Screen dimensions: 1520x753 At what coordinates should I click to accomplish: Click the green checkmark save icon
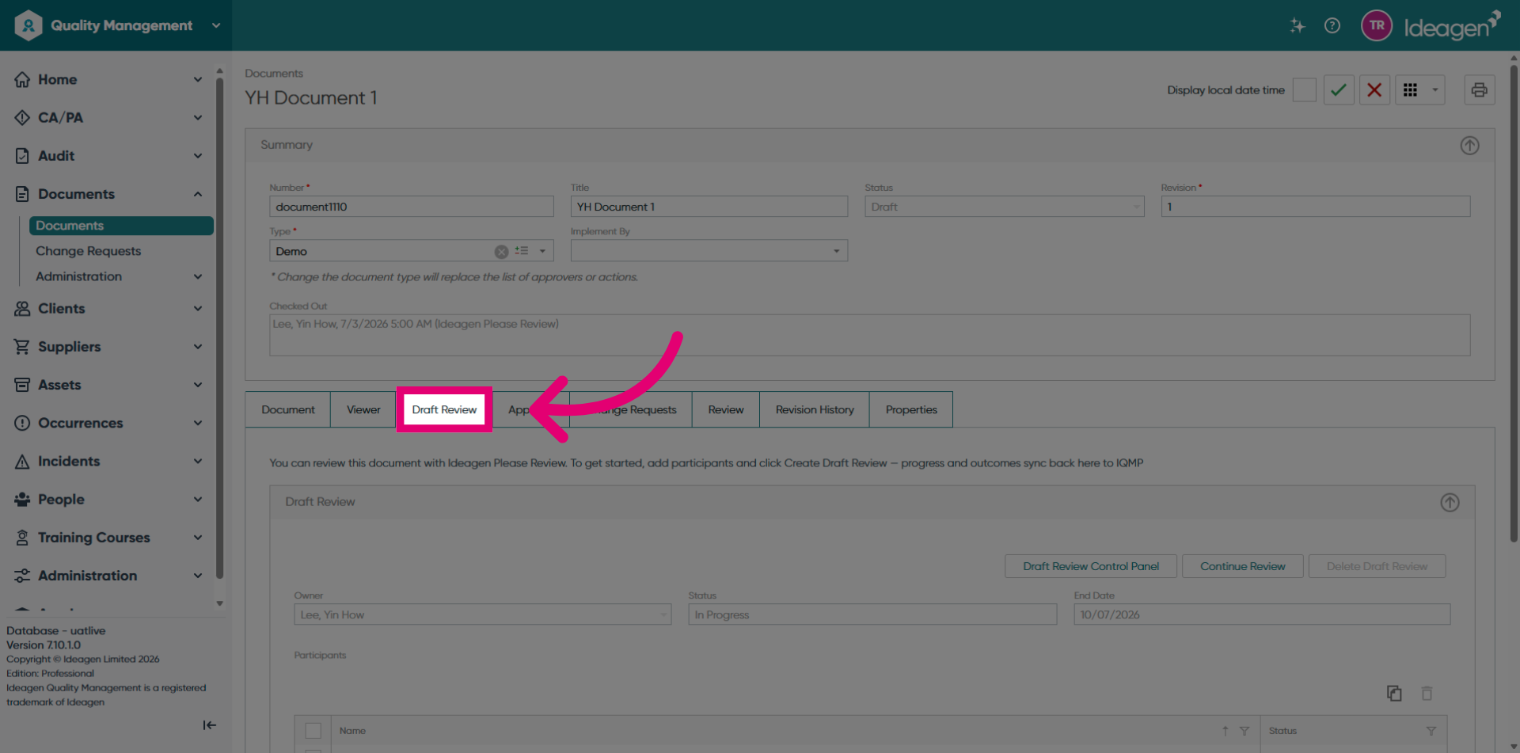1339,90
